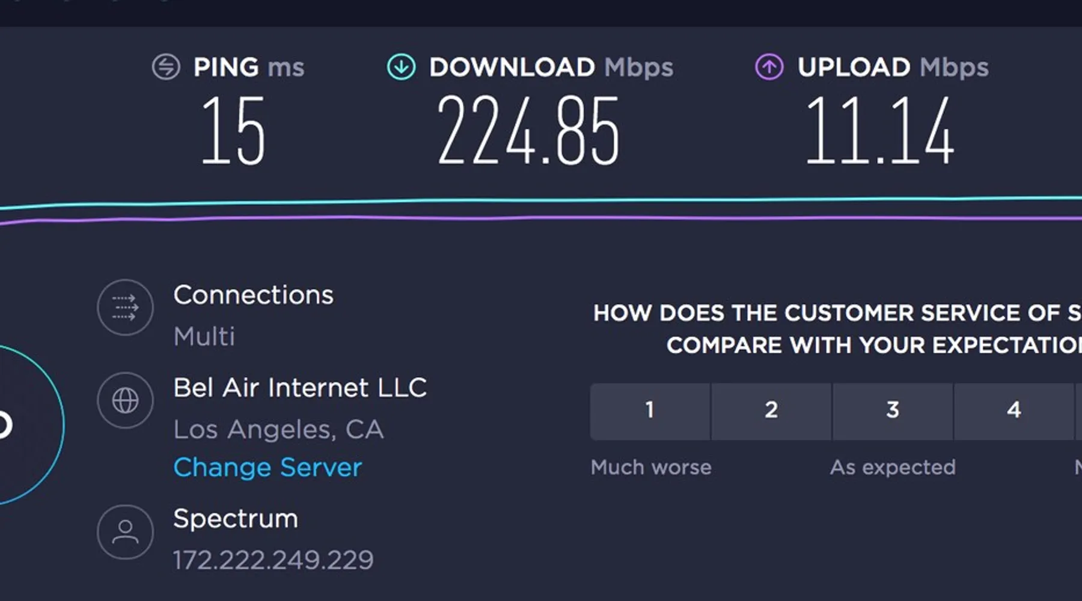Select the Bel Air Internet LLC server name

click(x=300, y=388)
